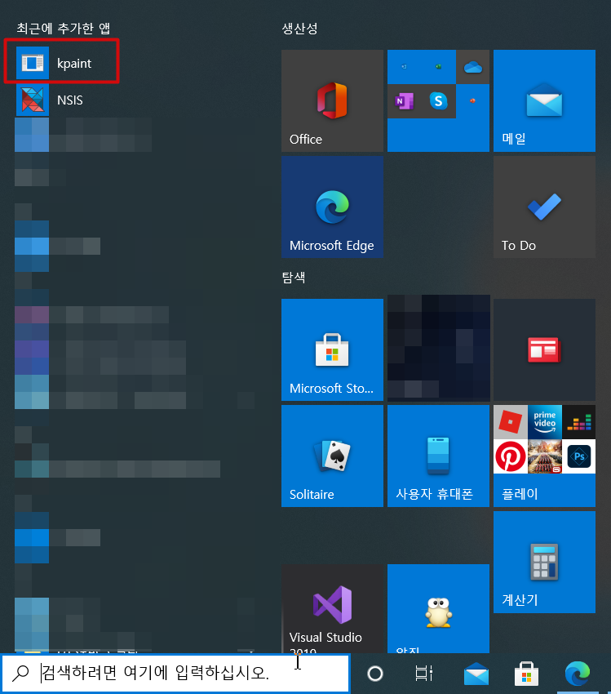This screenshot has height=694, width=611.
Task: Open Prime Video in the 플레이 folder tile
Action: tap(545, 422)
